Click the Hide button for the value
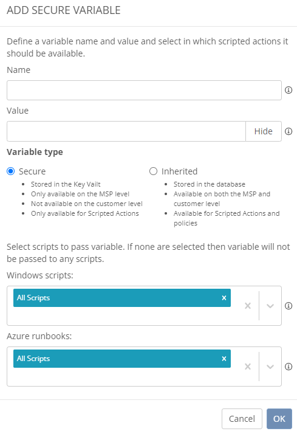This screenshot has height=434, width=297. point(264,131)
